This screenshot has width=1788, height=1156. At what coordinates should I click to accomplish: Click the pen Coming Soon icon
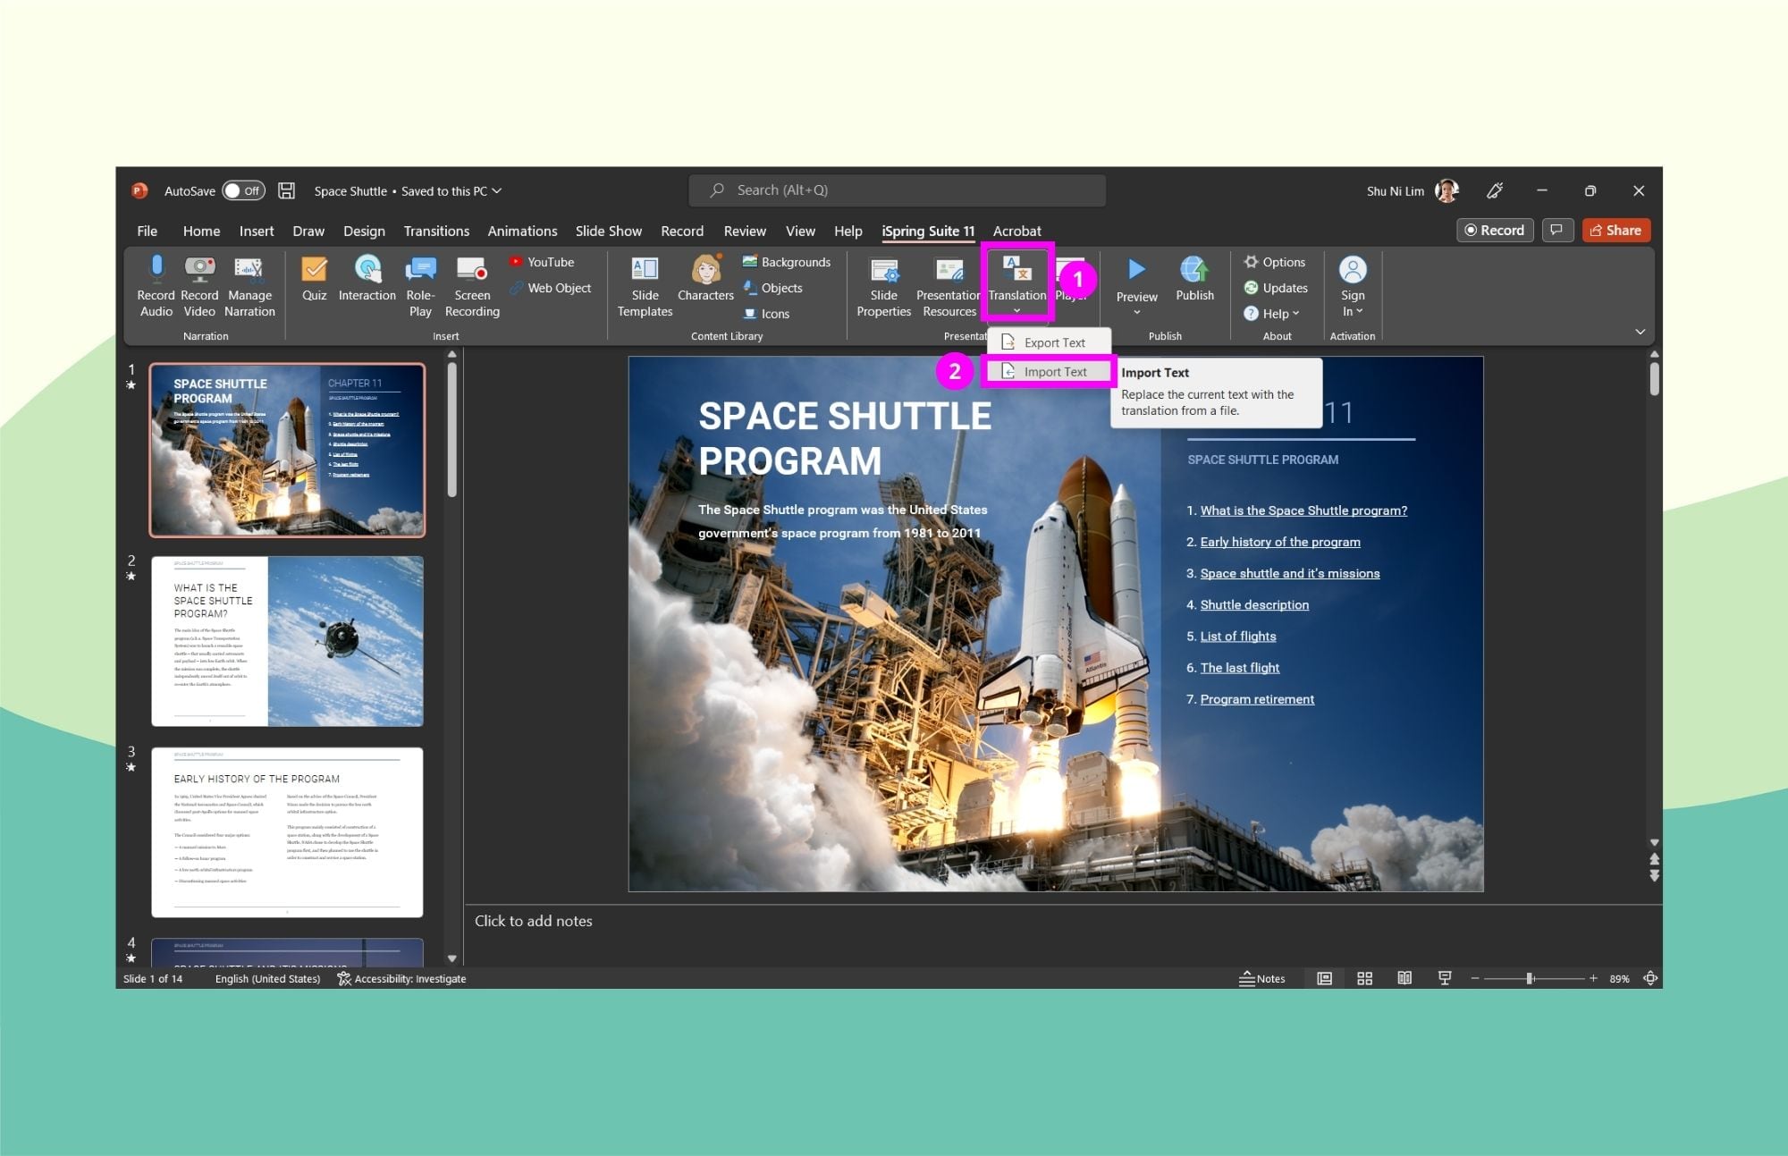coord(1494,190)
